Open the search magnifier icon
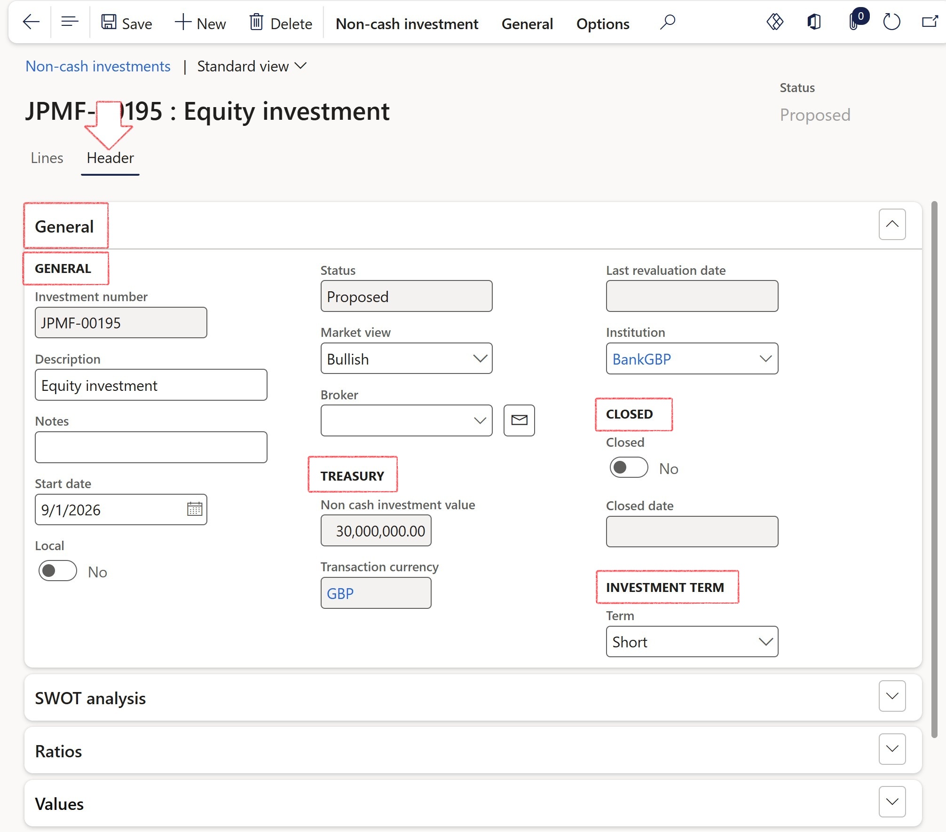This screenshot has height=832, width=946. coord(667,22)
